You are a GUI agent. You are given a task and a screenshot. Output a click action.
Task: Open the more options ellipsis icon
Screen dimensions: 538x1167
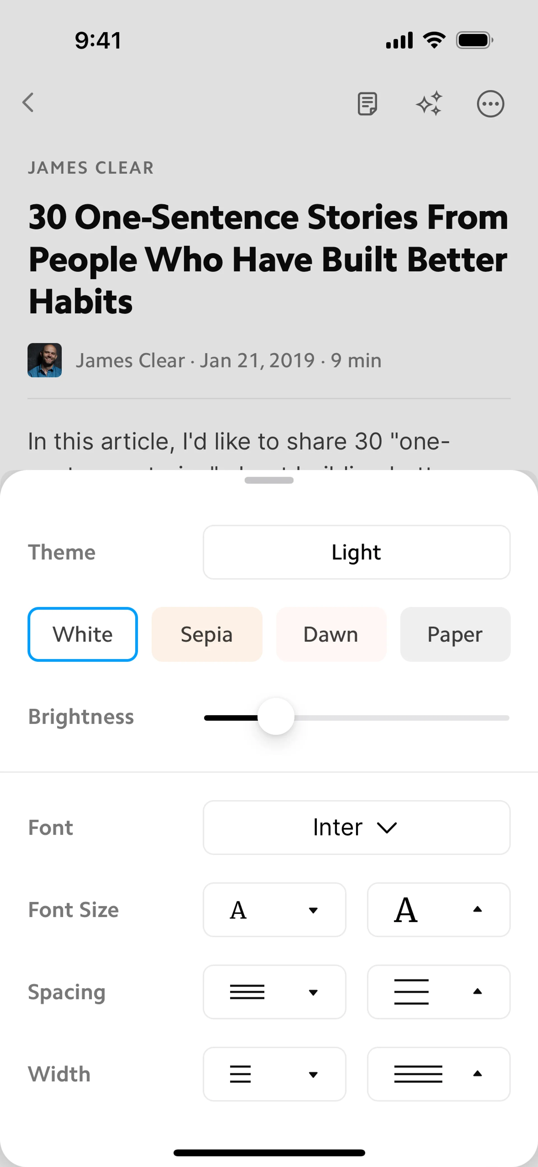coord(490,104)
